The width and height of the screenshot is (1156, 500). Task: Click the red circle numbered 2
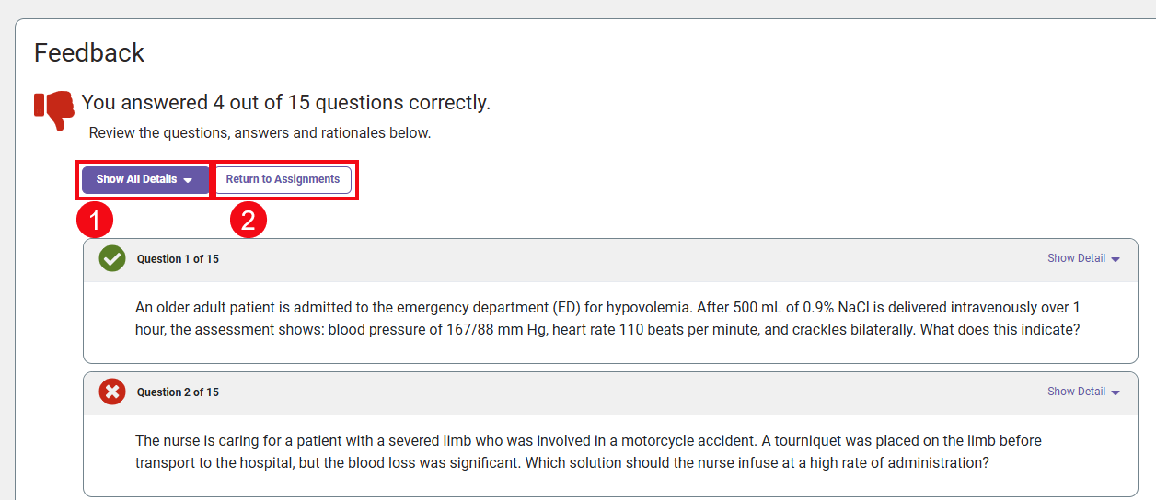[248, 221]
